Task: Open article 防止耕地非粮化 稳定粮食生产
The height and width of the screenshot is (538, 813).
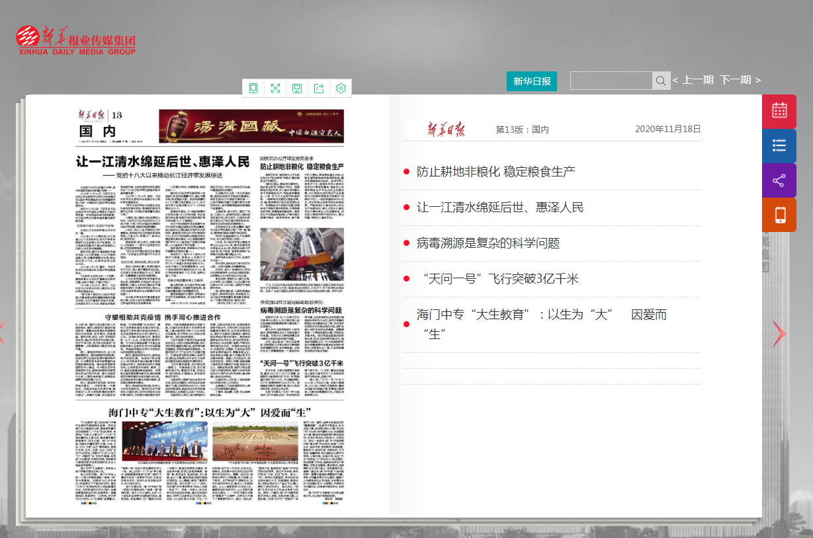Action: (495, 172)
